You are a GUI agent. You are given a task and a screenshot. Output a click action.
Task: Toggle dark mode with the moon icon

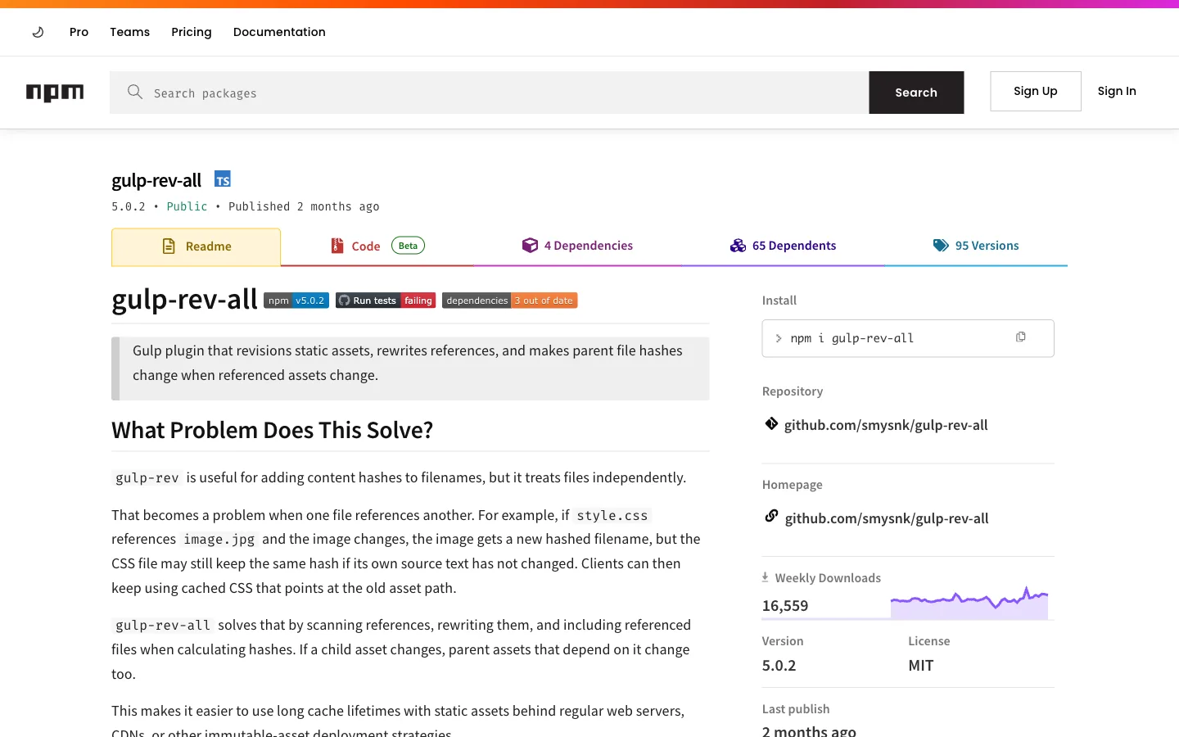click(x=38, y=32)
